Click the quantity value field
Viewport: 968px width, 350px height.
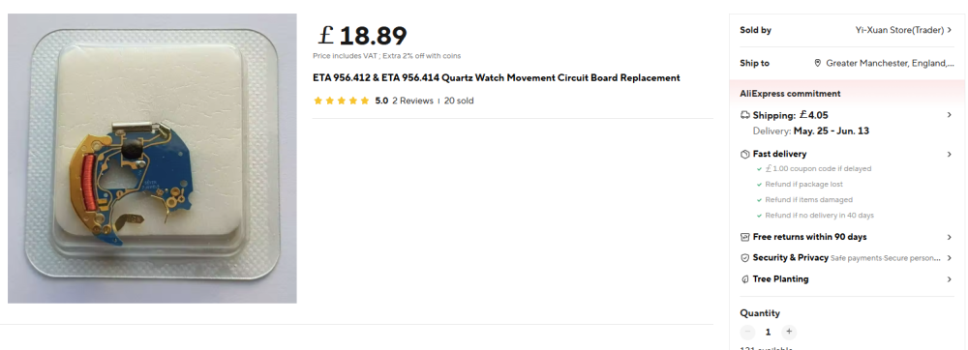pos(768,333)
